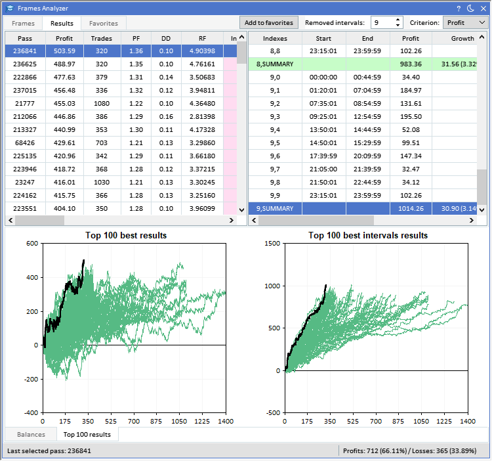Click results table vertical scrollbar thumb

coord(241,53)
